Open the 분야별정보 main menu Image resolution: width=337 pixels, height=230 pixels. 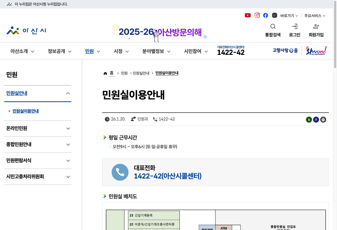[156, 51]
